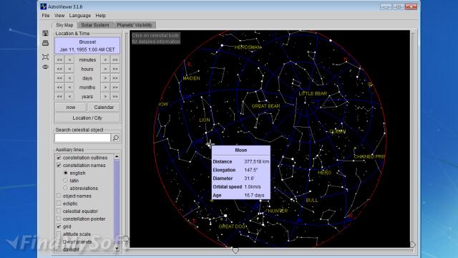Switch to the Sky Map tab
The image size is (458, 258).
coord(64,25)
